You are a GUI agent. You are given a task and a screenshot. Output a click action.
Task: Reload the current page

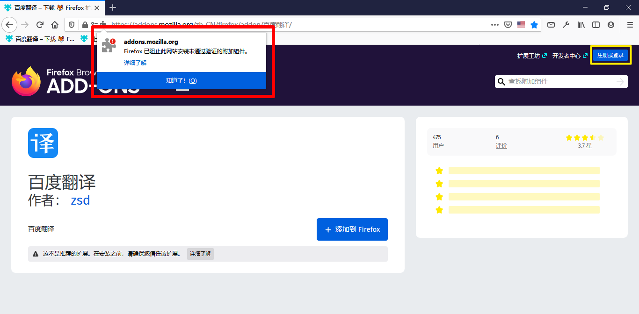[40, 25]
